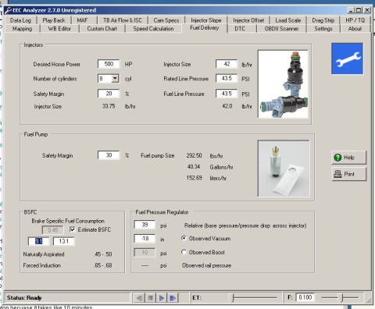Screen dimensions: 375x309
Task: Click the injector Safety Margin field
Action: click(x=109, y=94)
